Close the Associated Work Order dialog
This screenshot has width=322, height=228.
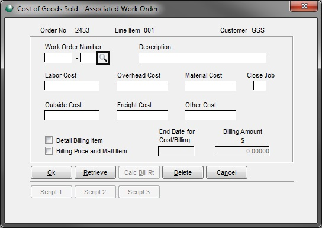point(304,6)
